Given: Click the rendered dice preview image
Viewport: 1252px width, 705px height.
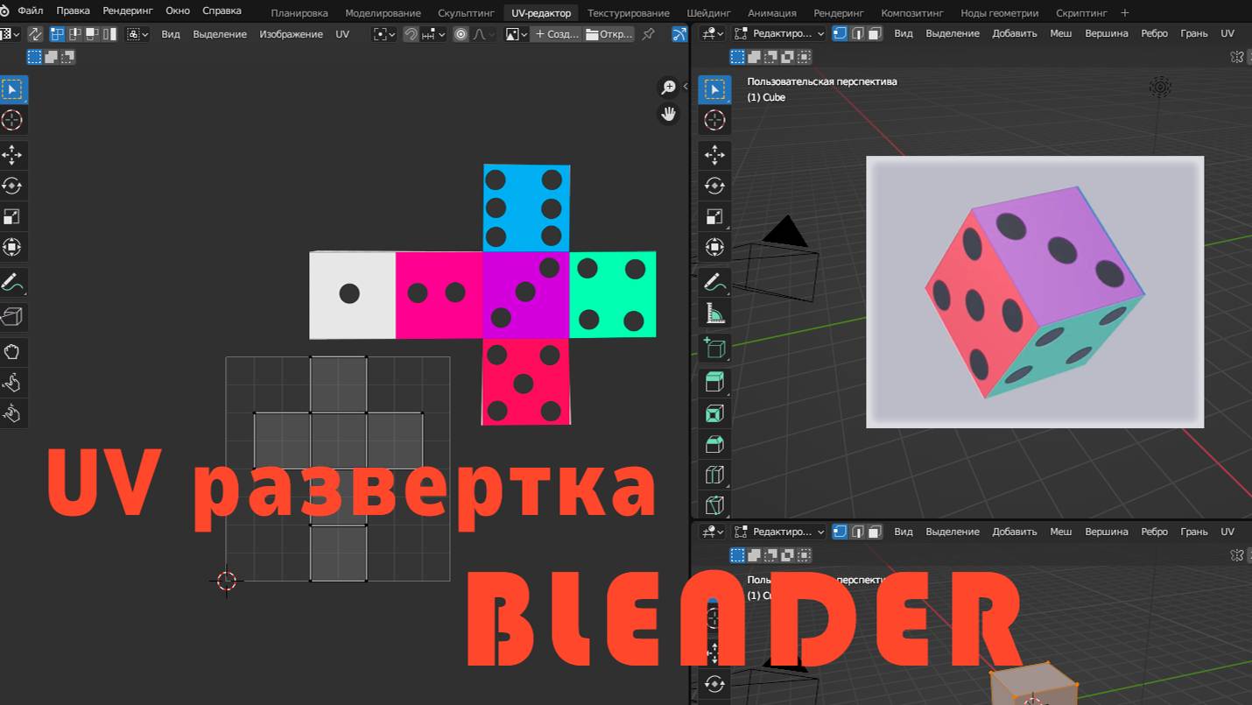Looking at the screenshot, I should point(1035,292).
